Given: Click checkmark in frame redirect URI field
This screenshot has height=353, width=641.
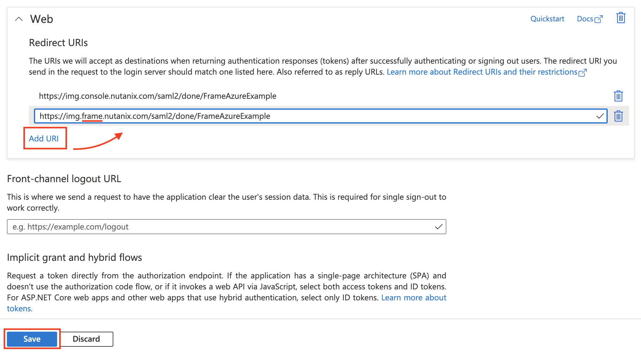Looking at the screenshot, I should (x=600, y=116).
